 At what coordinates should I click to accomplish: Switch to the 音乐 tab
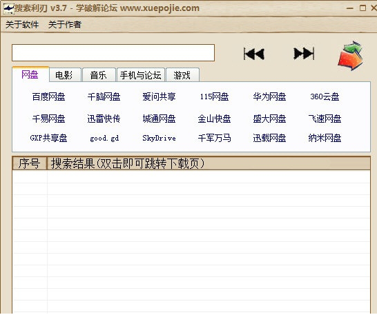click(99, 75)
